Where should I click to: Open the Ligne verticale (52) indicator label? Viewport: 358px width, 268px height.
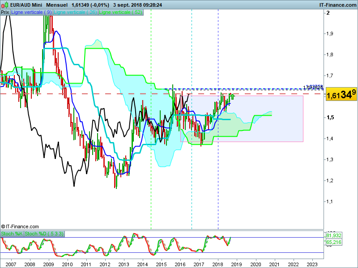click(120, 13)
